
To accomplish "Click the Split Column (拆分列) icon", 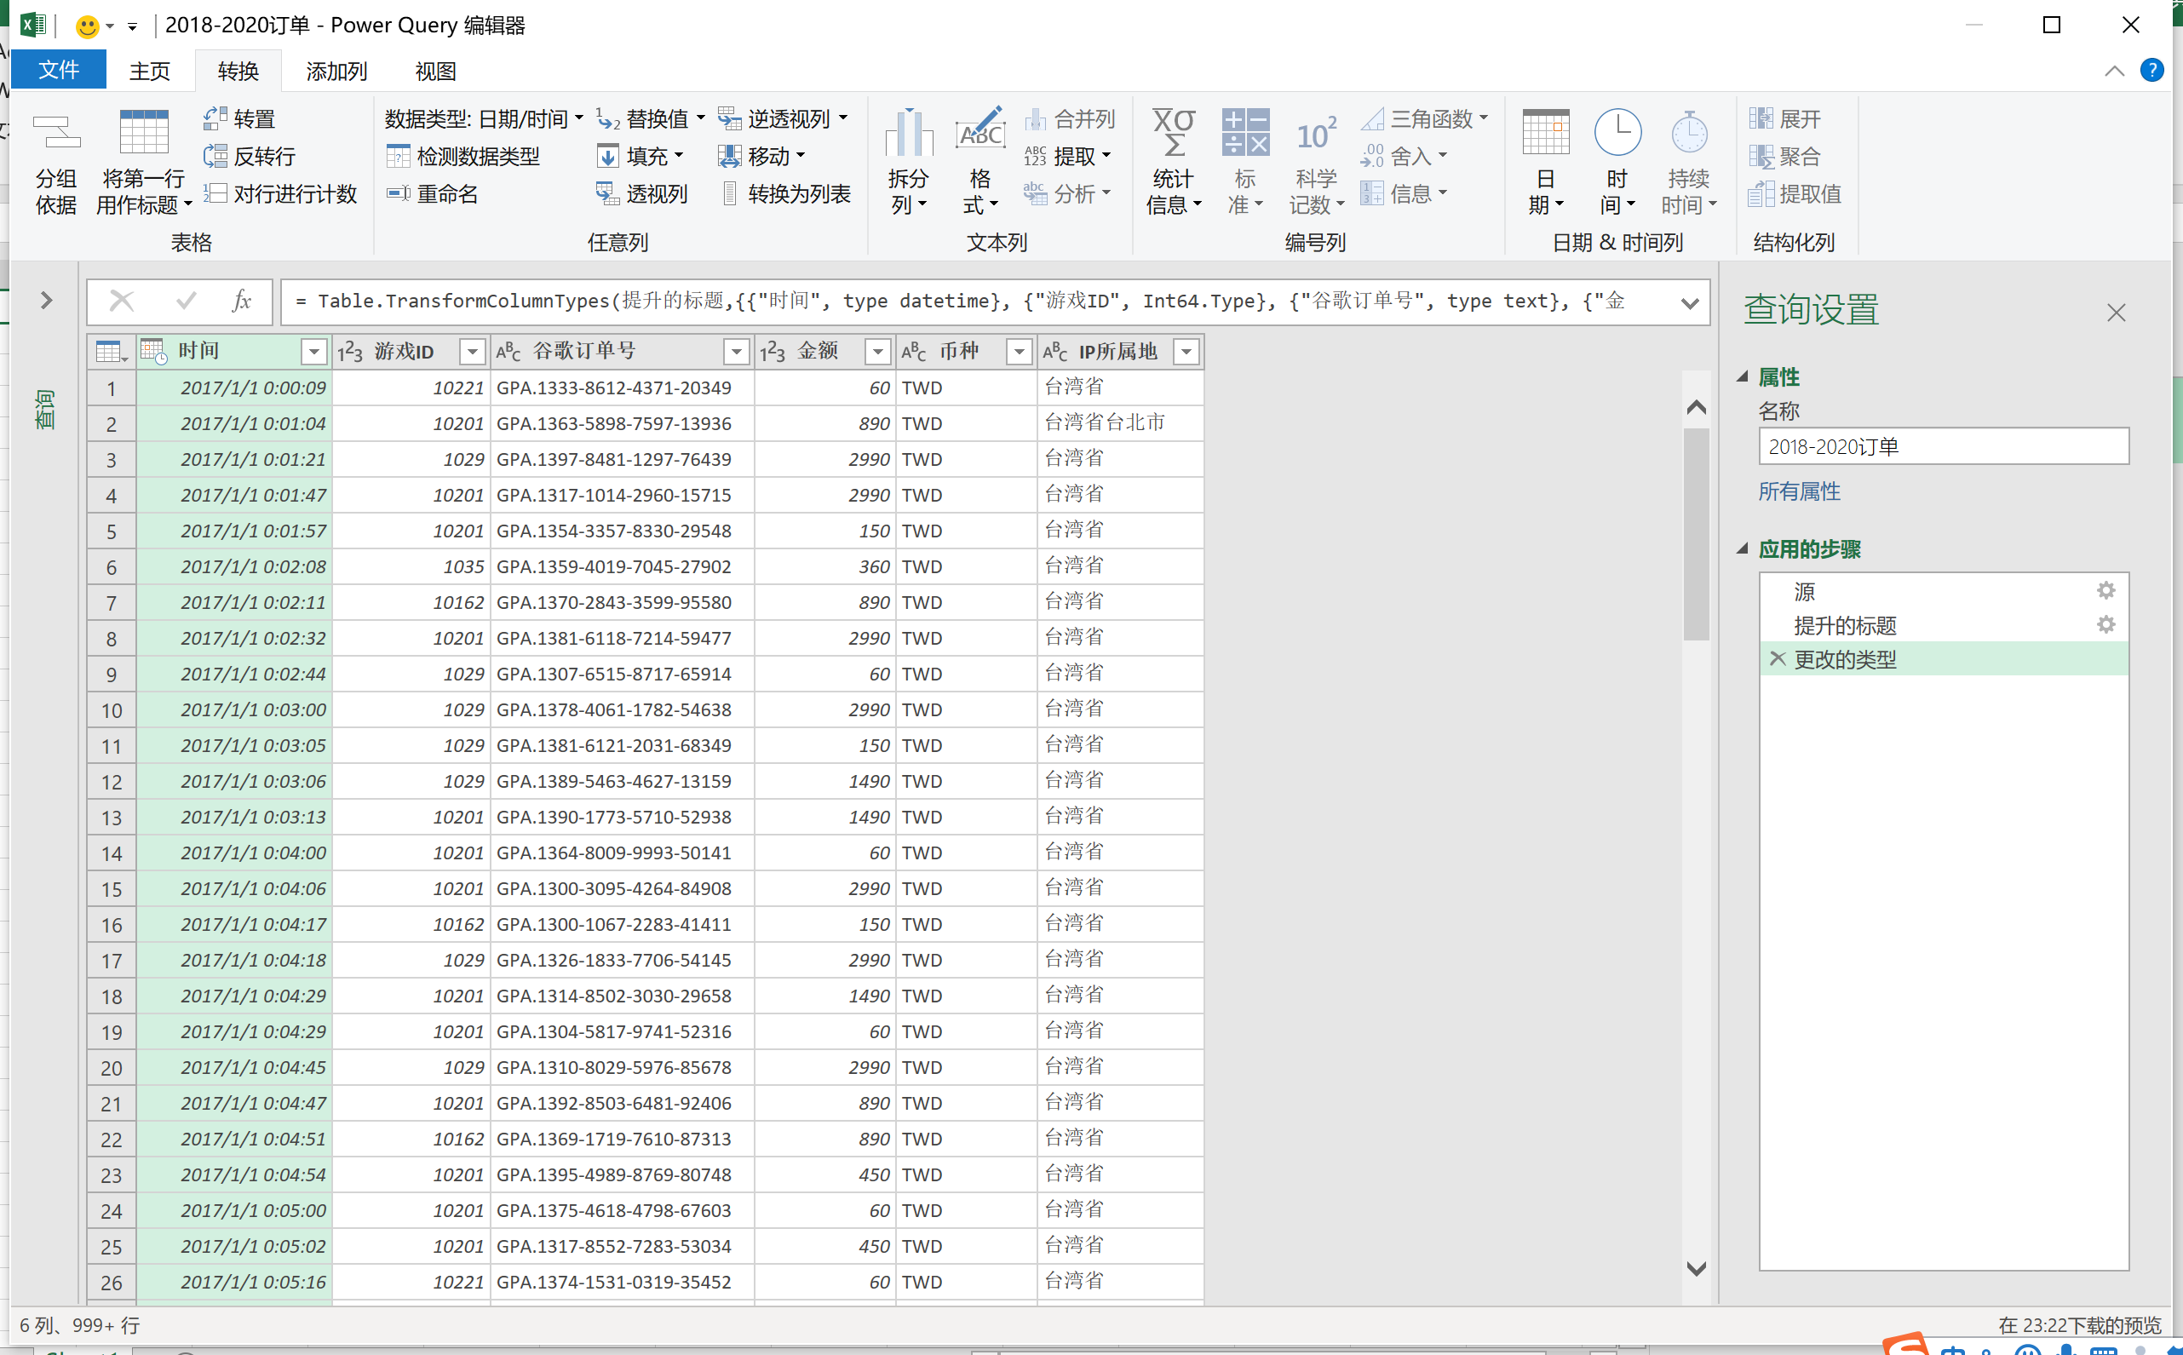I will [909, 135].
